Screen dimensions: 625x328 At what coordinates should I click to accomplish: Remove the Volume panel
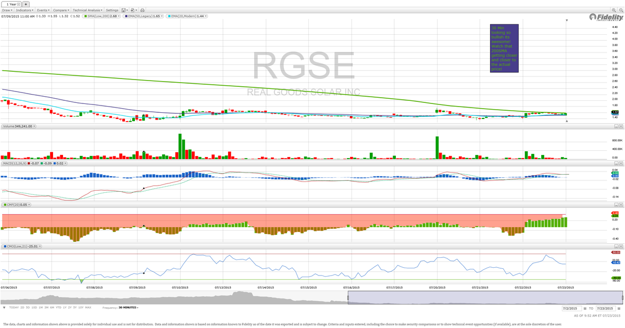click(x=620, y=126)
